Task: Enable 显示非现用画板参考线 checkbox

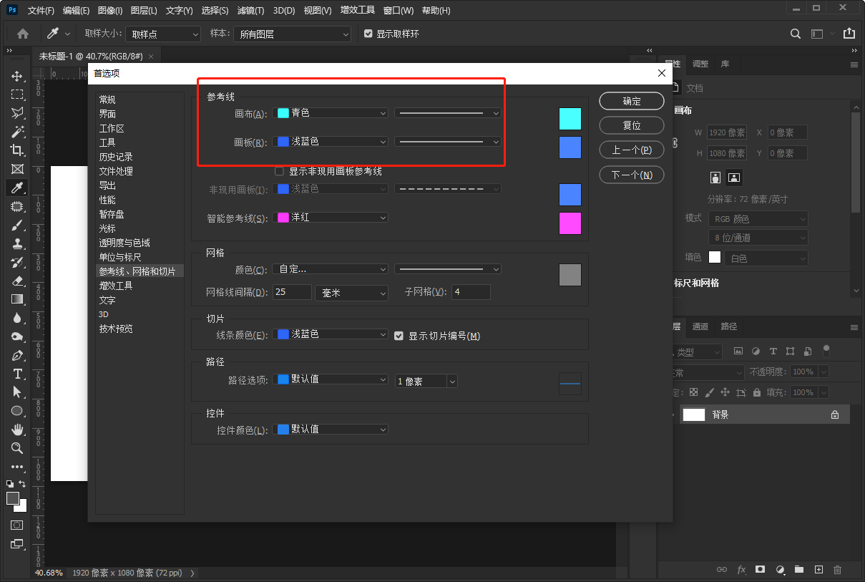Action: pyautogui.click(x=280, y=172)
